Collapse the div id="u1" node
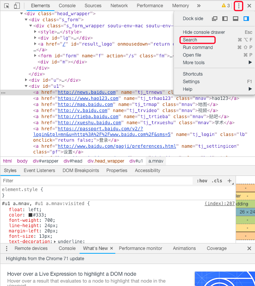Image resolution: width=255 pixels, height=286 pixels. coord(26,86)
